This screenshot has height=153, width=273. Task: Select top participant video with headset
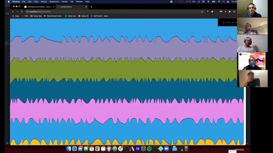coord(252,8)
